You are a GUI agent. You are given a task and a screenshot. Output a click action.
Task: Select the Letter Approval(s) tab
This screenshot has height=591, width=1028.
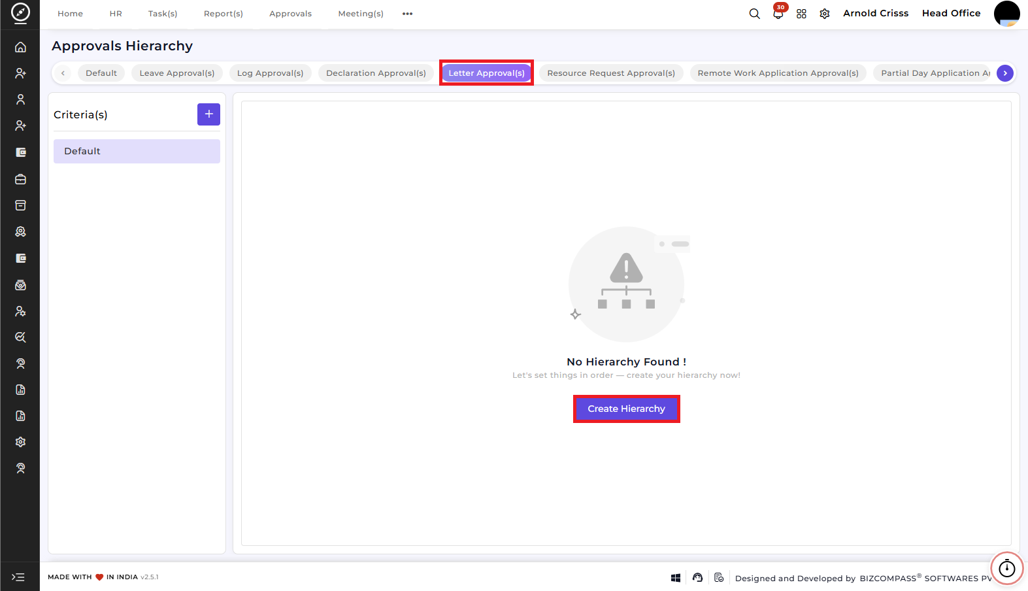click(x=486, y=73)
